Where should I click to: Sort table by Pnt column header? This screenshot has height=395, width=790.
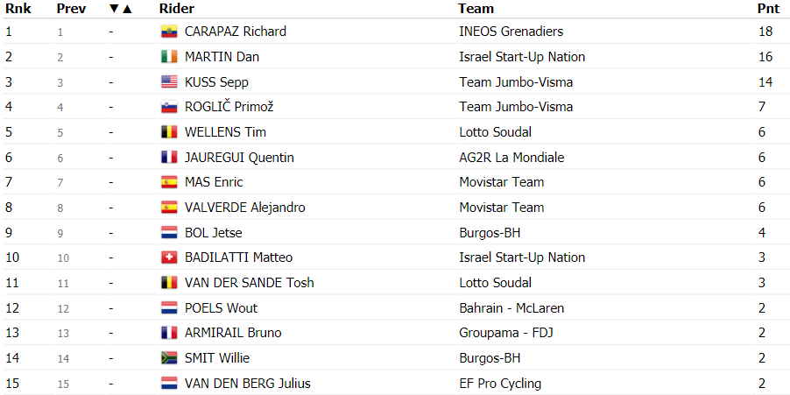(769, 9)
